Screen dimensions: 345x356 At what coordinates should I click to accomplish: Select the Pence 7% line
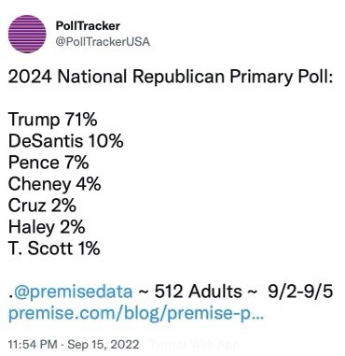pos(48,163)
